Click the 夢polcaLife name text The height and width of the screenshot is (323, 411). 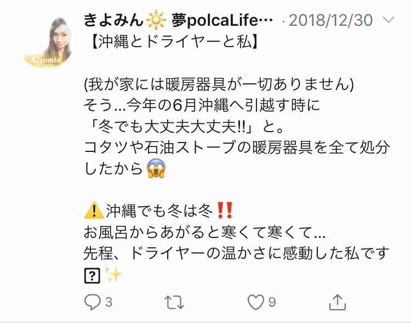tap(222, 20)
